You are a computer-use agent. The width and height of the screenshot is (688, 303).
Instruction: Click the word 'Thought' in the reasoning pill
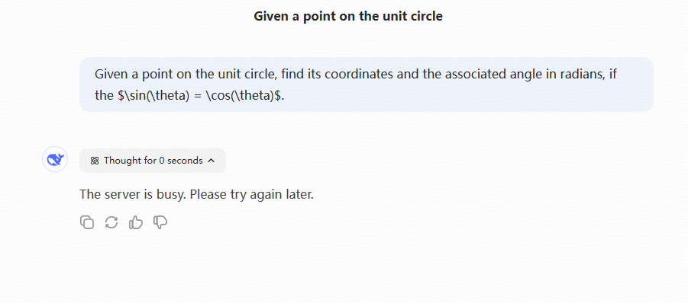coord(124,161)
